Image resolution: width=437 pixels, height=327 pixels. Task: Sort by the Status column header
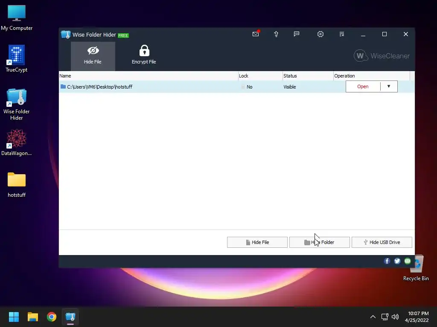[308, 76]
